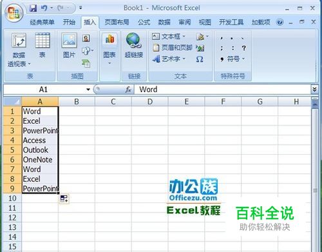
Task: Select cell A3 containing PowerPoint
Action: 40,130
